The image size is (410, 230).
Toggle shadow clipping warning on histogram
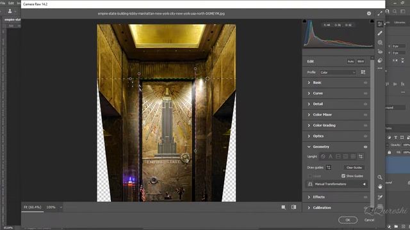click(305, 21)
